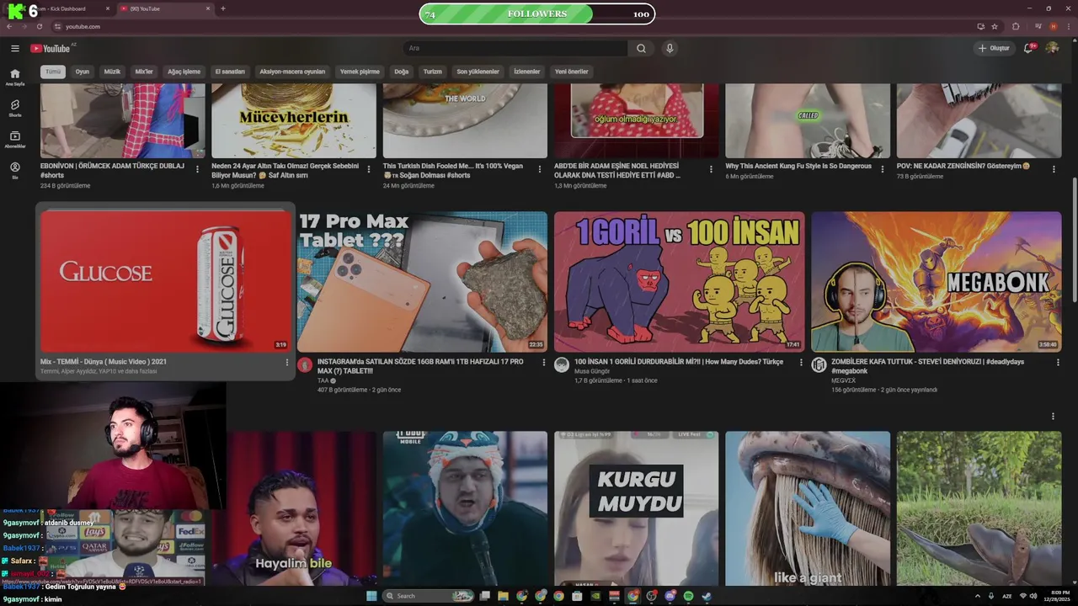Open the Musa Güngör channel name
Viewport: 1078px width, 606px height.
click(592, 371)
